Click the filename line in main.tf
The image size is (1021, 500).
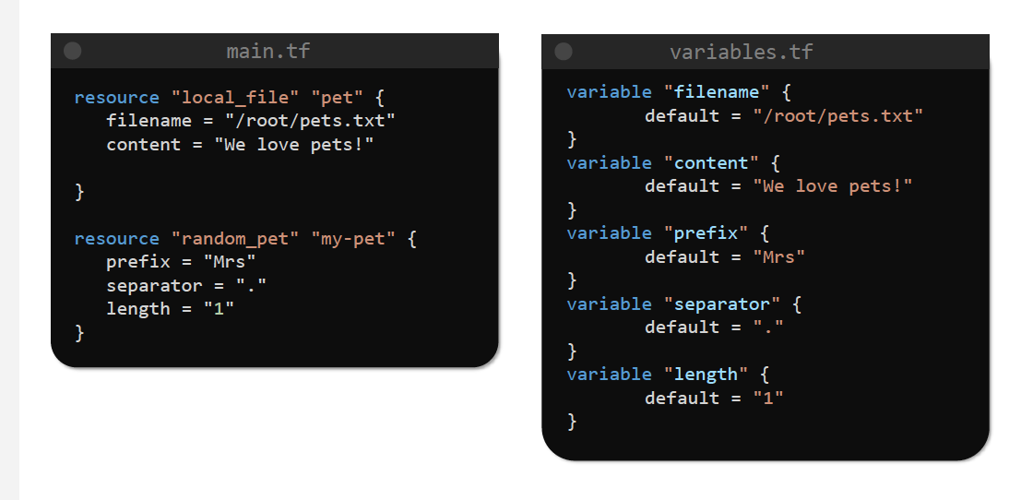250,121
